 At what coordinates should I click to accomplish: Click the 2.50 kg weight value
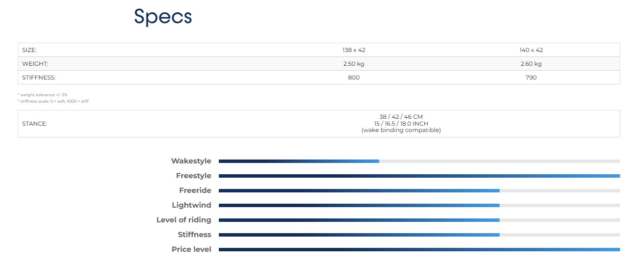354,64
